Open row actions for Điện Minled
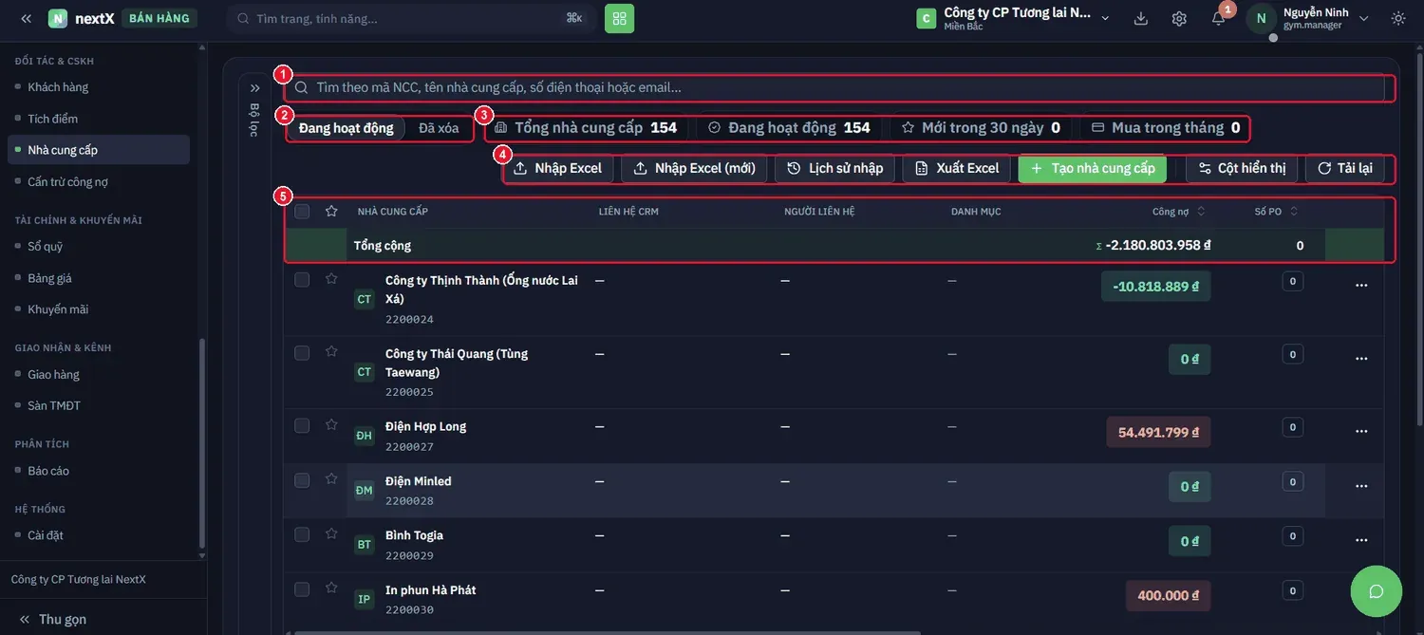This screenshot has height=635, width=1424. (1361, 486)
